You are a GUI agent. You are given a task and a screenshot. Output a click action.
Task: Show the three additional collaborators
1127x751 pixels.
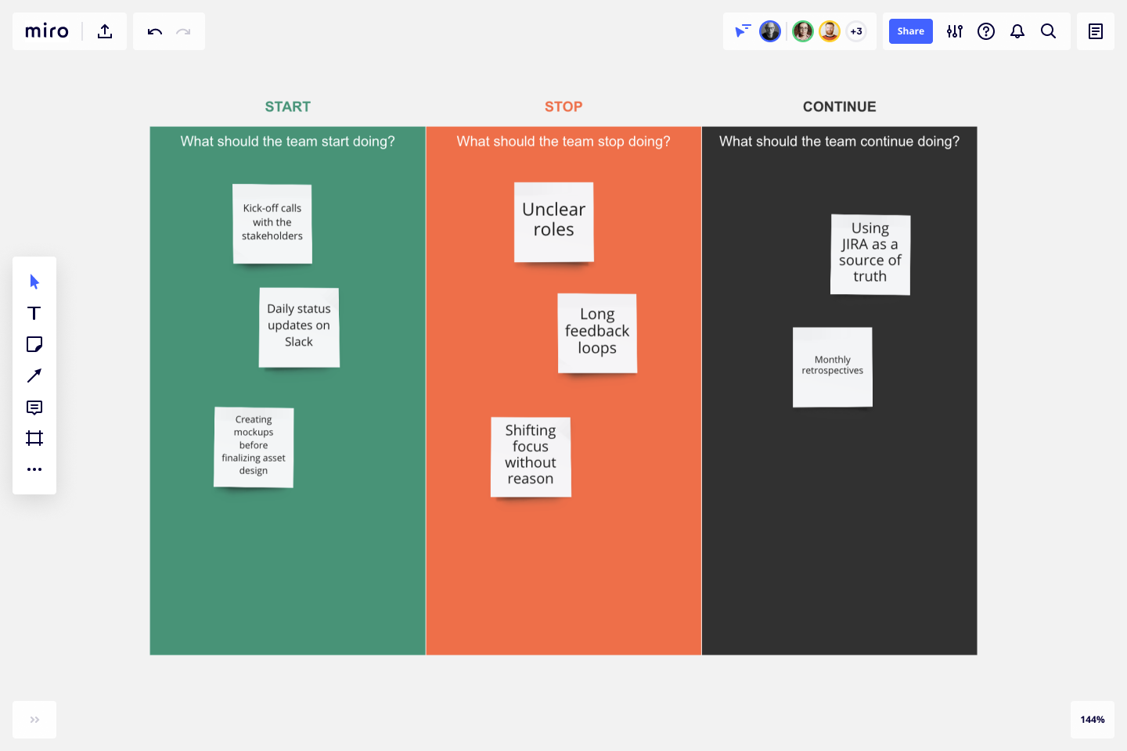pyautogui.click(x=856, y=31)
